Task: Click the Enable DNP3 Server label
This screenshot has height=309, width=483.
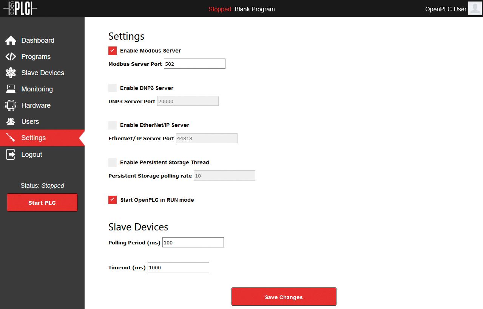Action: pyautogui.click(x=147, y=88)
